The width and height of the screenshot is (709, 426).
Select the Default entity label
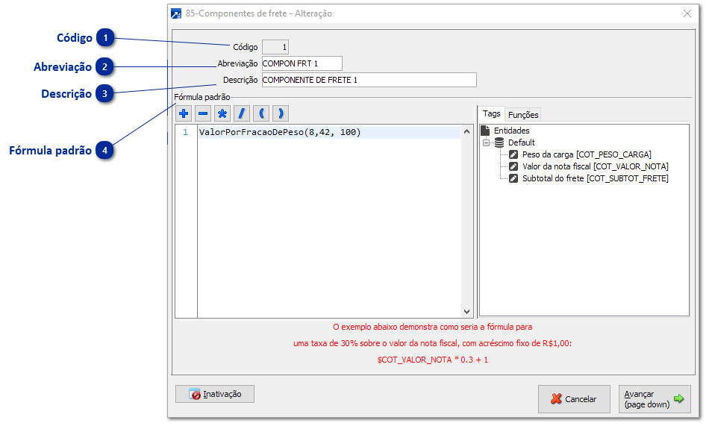tap(522, 142)
